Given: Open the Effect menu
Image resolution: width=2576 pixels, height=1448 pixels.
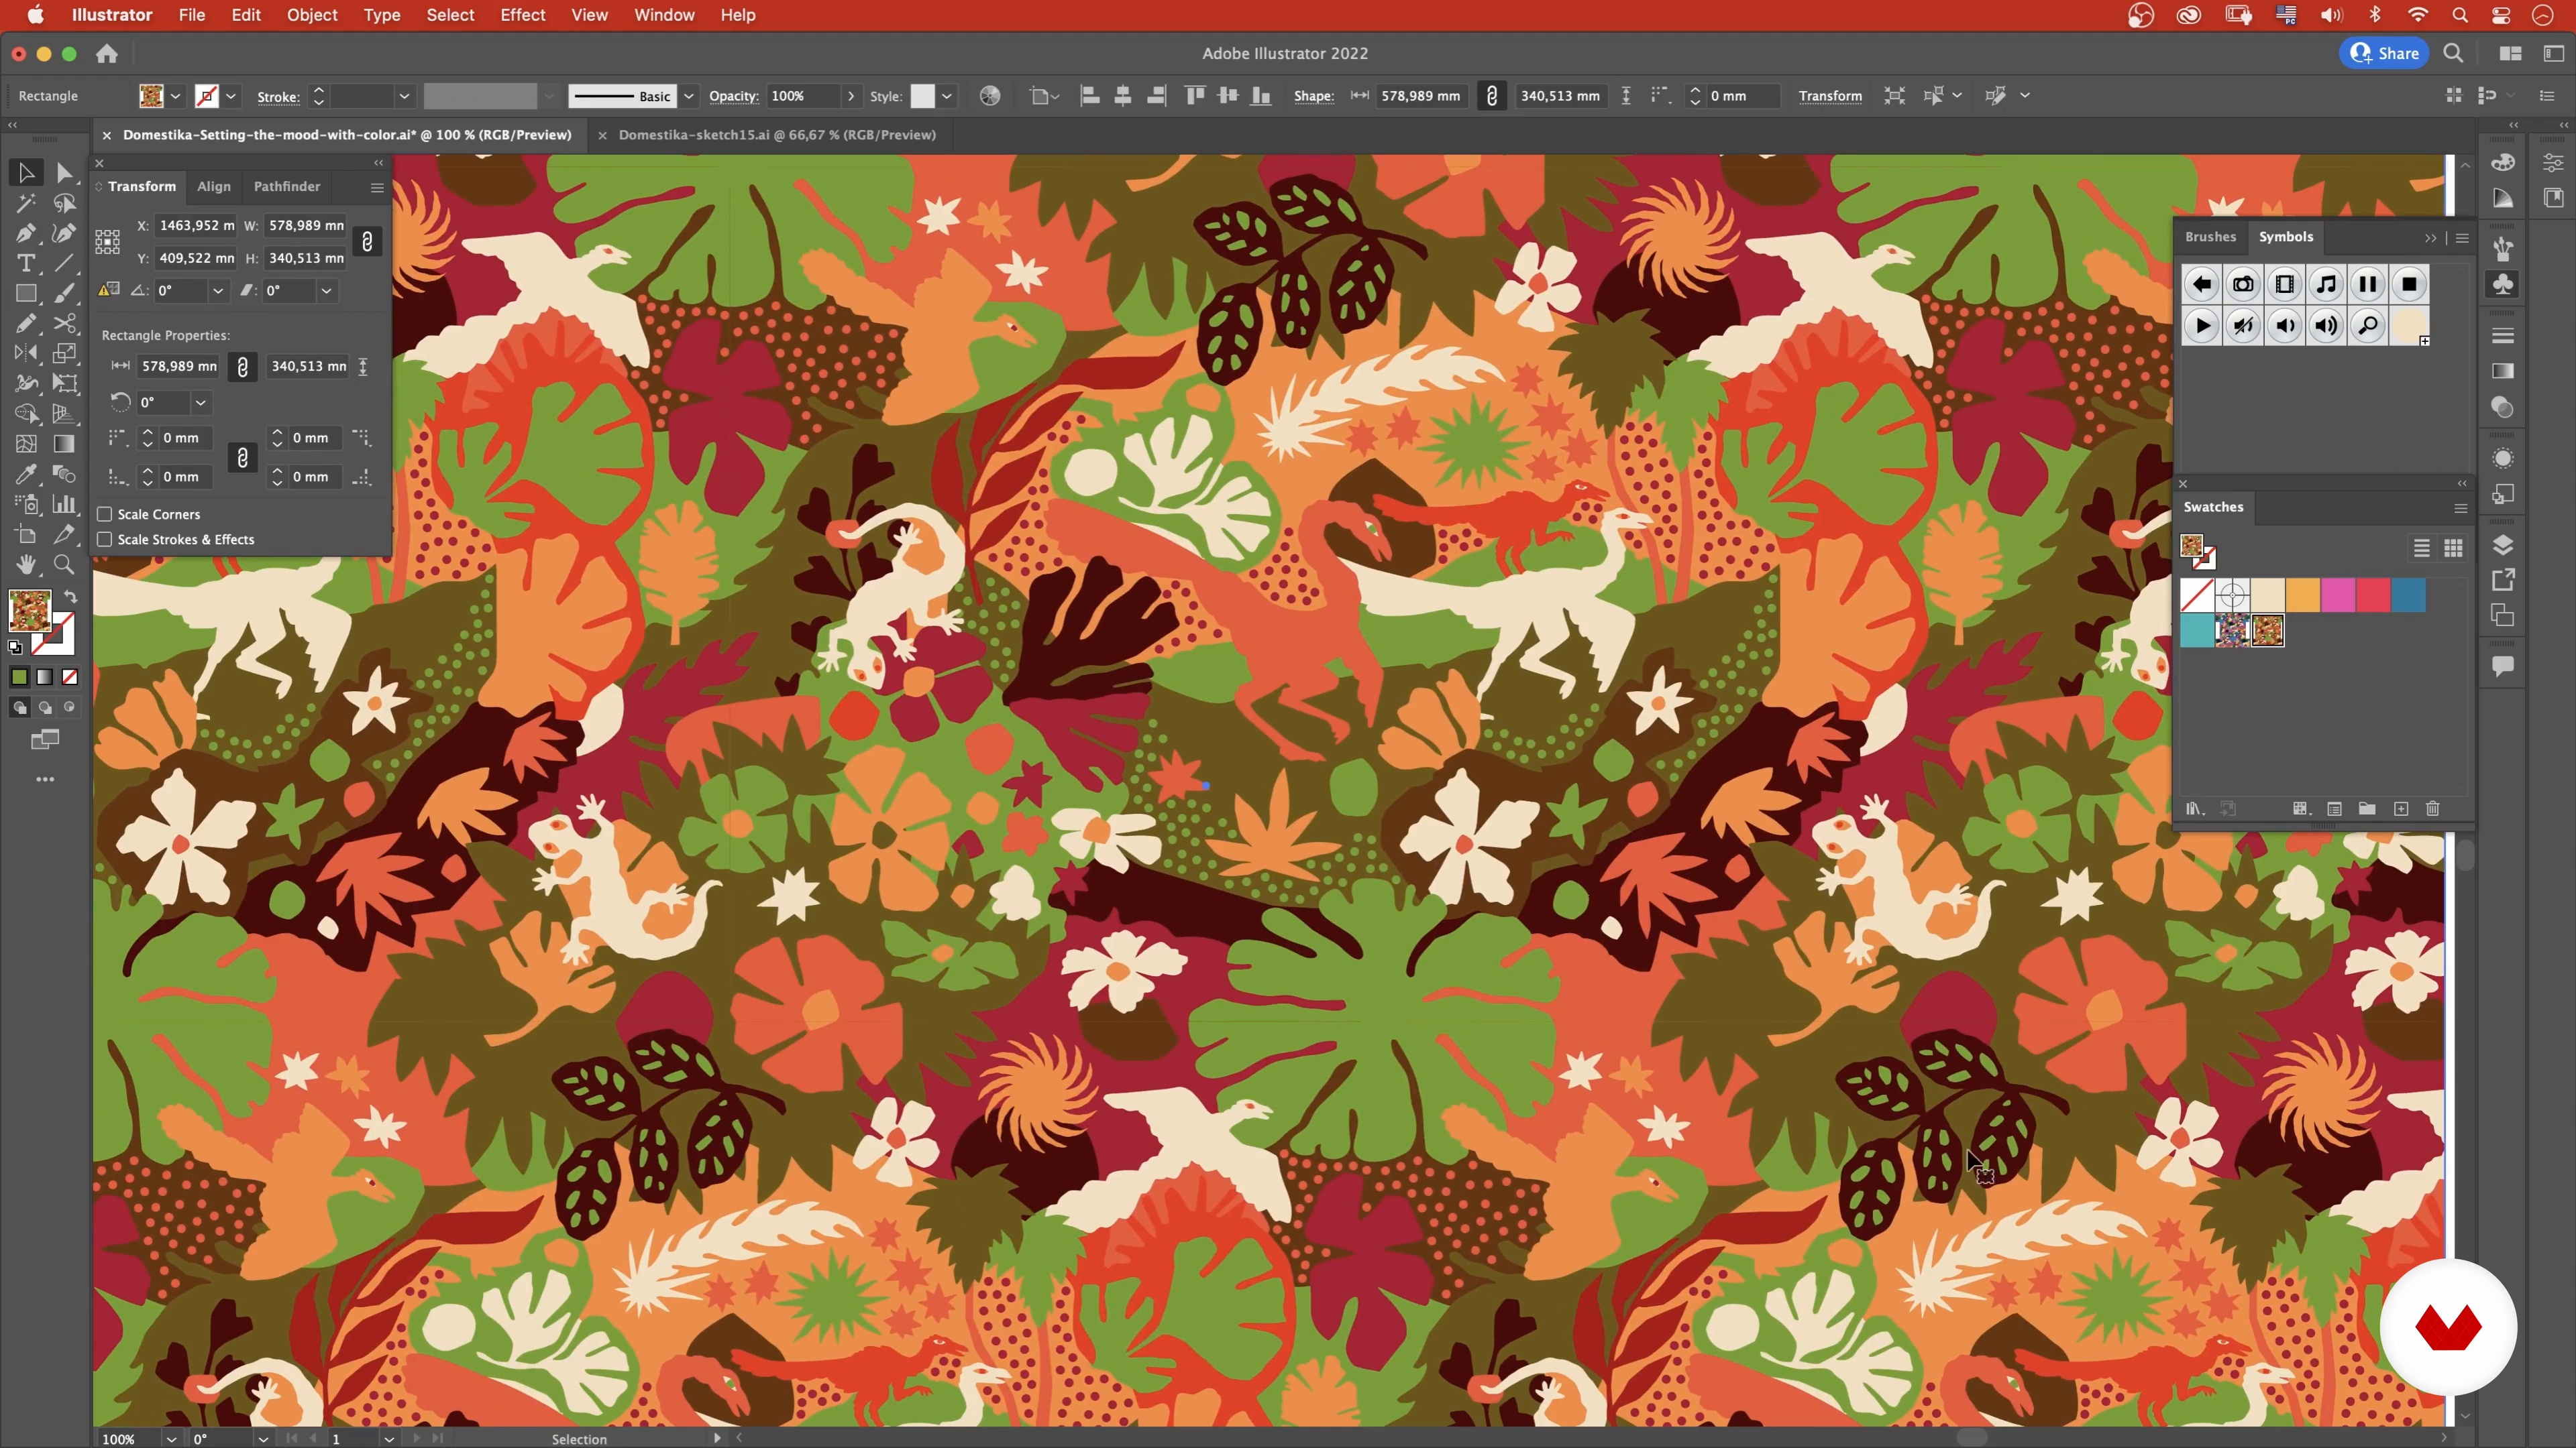Looking at the screenshot, I should coord(522,15).
